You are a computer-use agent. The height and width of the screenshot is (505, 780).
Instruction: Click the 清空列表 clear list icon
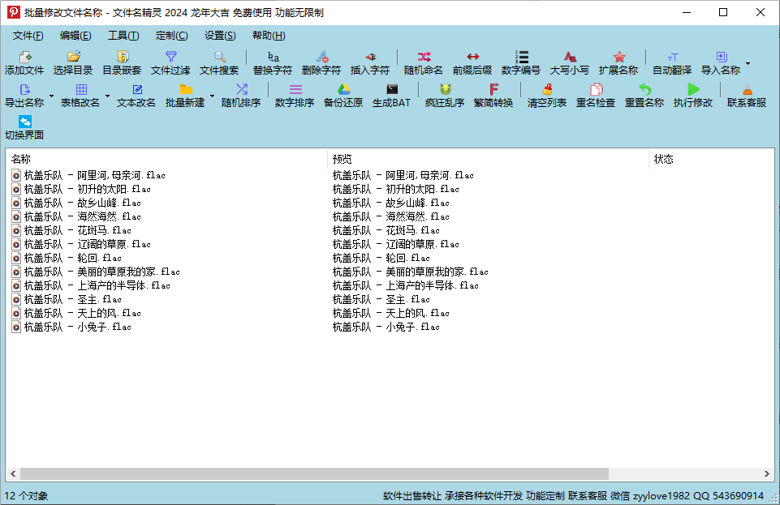(x=547, y=90)
